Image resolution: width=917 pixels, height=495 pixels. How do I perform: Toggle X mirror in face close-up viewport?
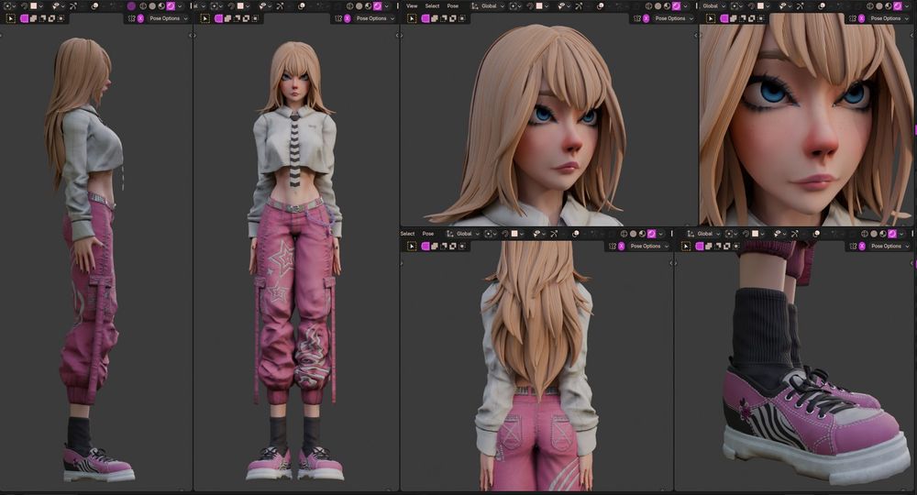click(x=861, y=18)
